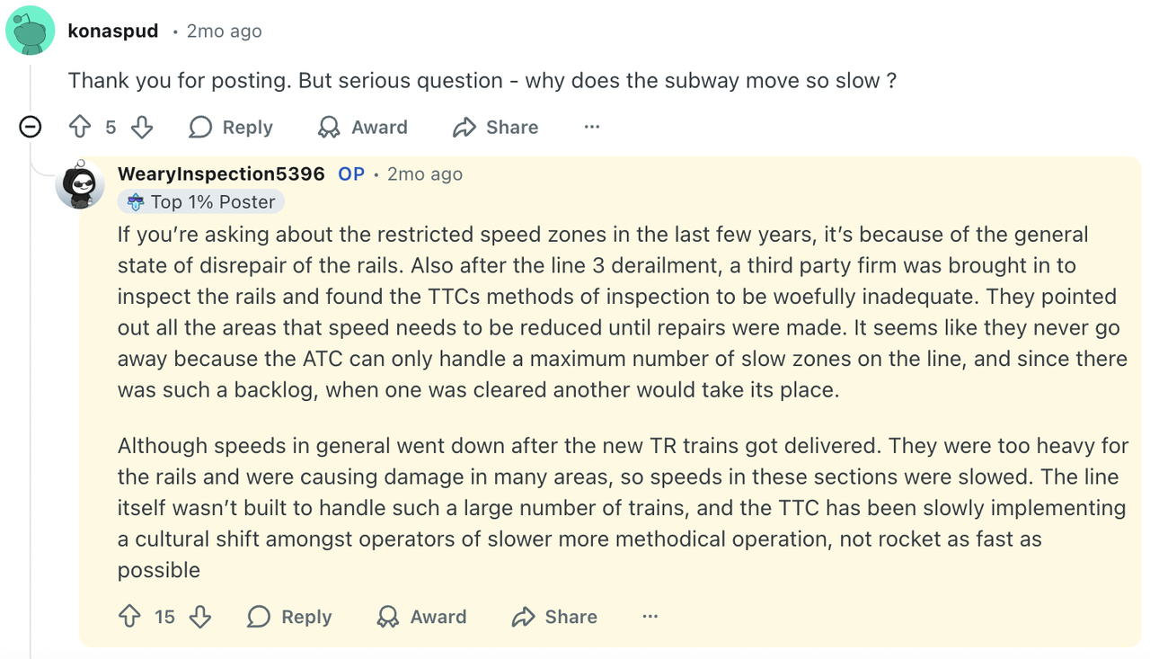Open more options for konaspud's comment
Screen dimensions: 1150x659
(x=591, y=127)
